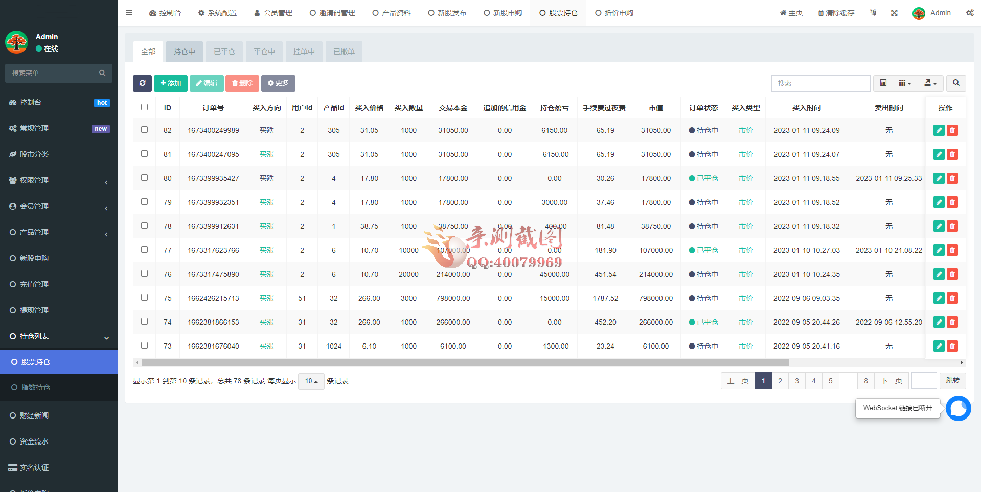Open the export options dropdown
The image size is (981, 492).
tap(930, 83)
